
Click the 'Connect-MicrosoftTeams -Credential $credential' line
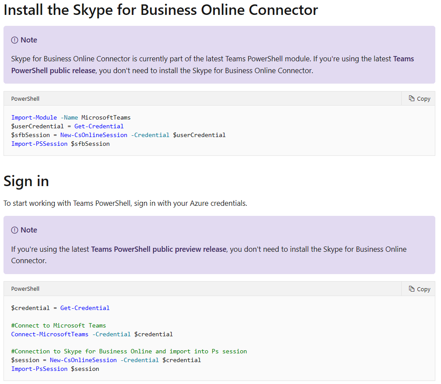pyautogui.click(x=92, y=334)
